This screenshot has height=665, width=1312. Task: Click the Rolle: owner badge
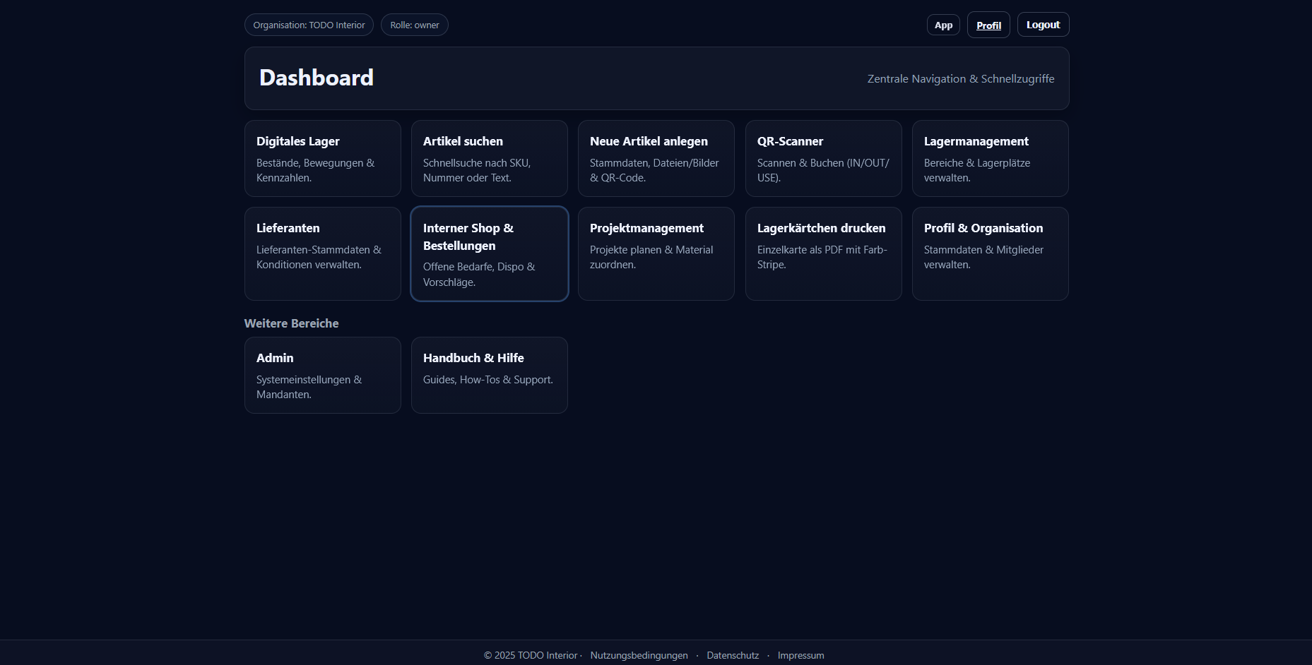click(414, 25)
